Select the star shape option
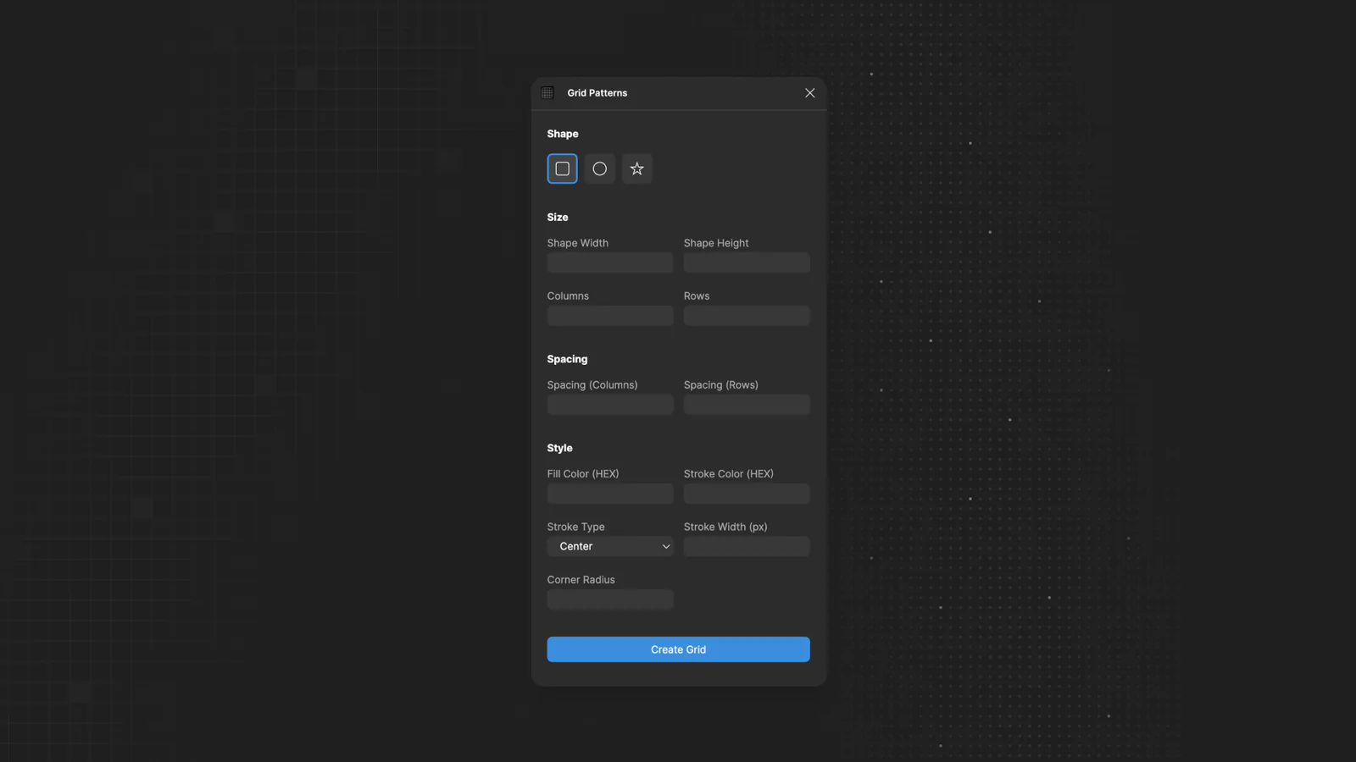This screenshot has width=1356, height=762. (636, 168)
